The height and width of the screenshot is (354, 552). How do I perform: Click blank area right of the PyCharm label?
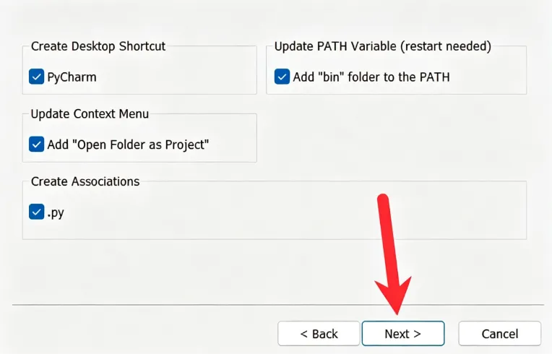176,77
